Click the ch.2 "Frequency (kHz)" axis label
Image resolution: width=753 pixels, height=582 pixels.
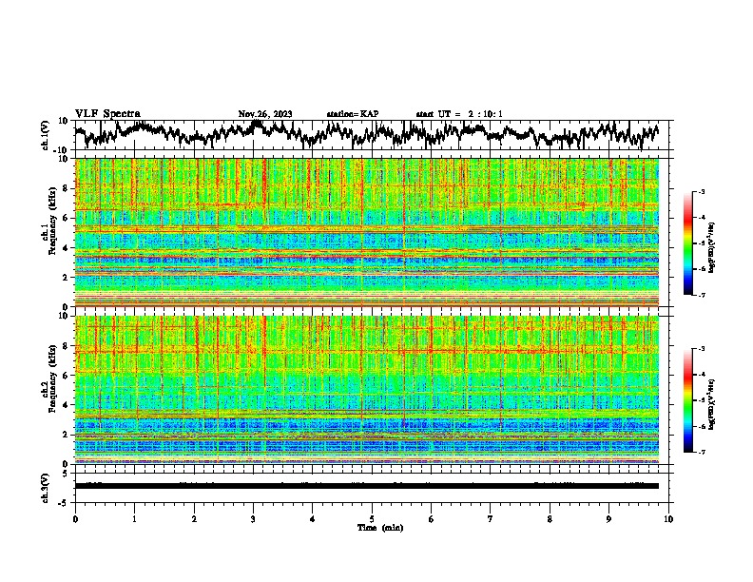tap(52, 378)
